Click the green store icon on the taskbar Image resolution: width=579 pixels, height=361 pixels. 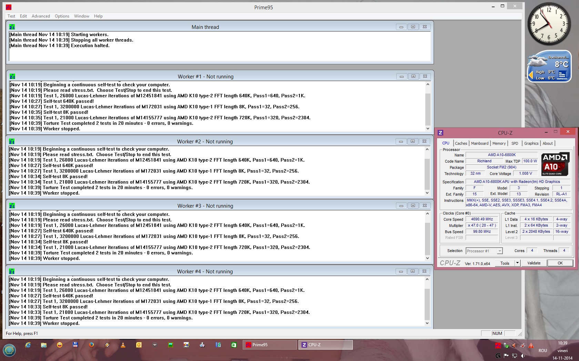(x=234, y=345)
